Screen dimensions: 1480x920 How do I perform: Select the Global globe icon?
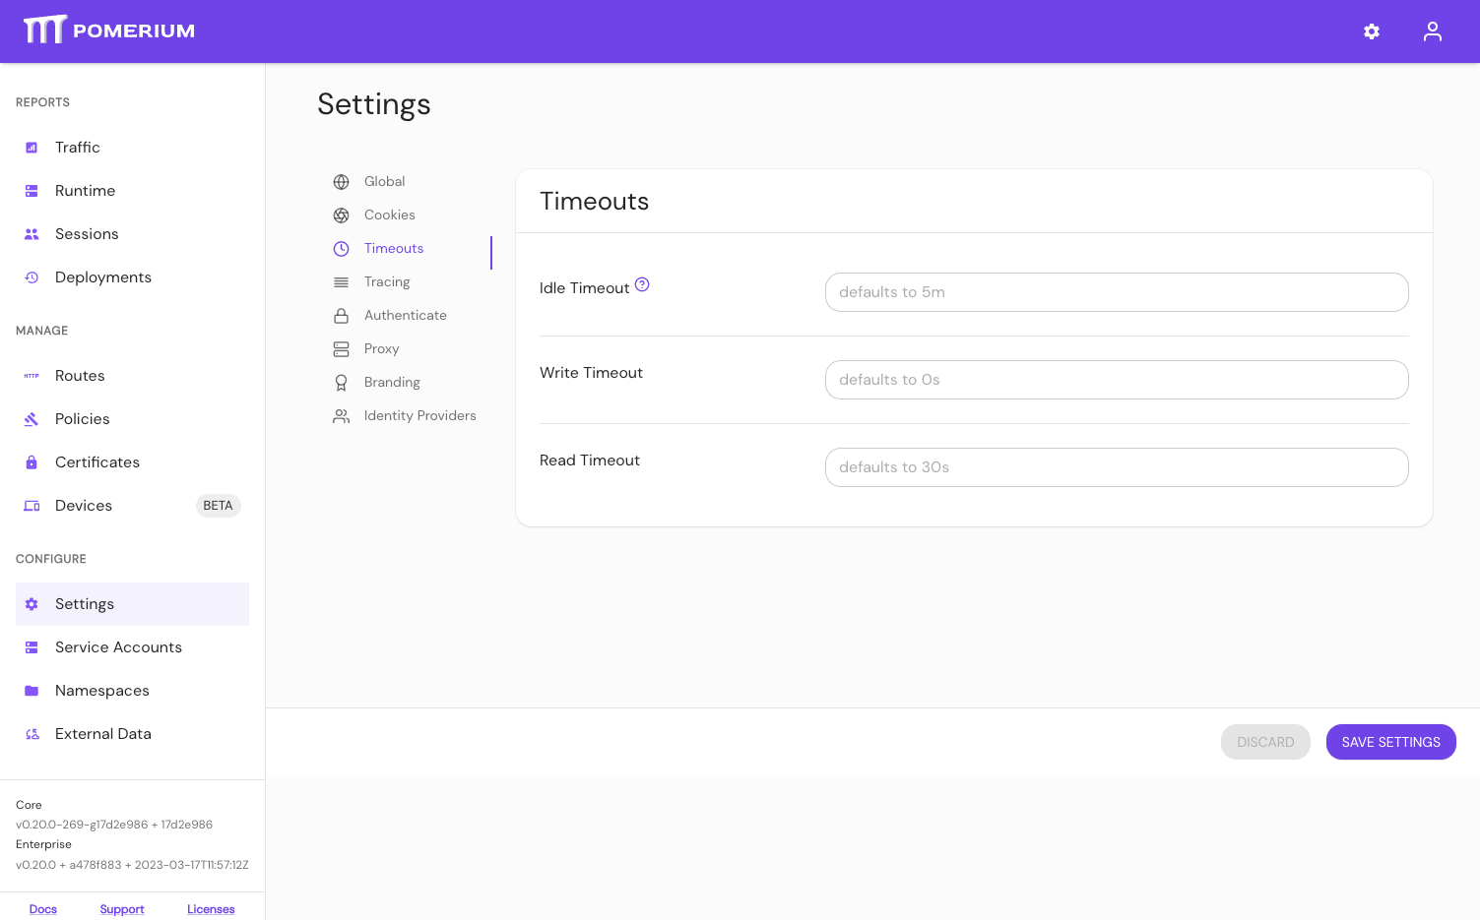click(342, 182)
